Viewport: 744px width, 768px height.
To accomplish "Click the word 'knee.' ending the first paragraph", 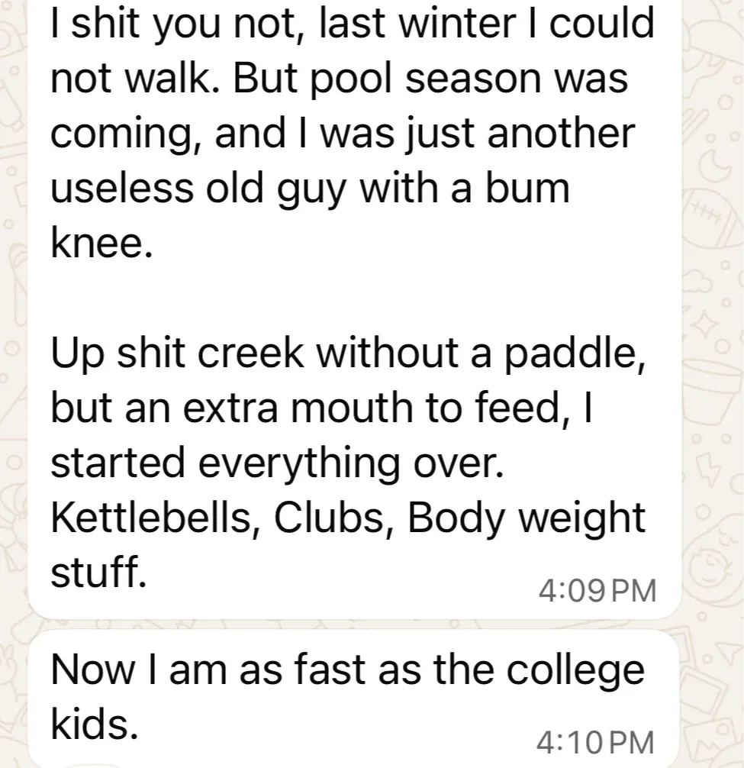I will pyautogui.click(x=102, y=243).
